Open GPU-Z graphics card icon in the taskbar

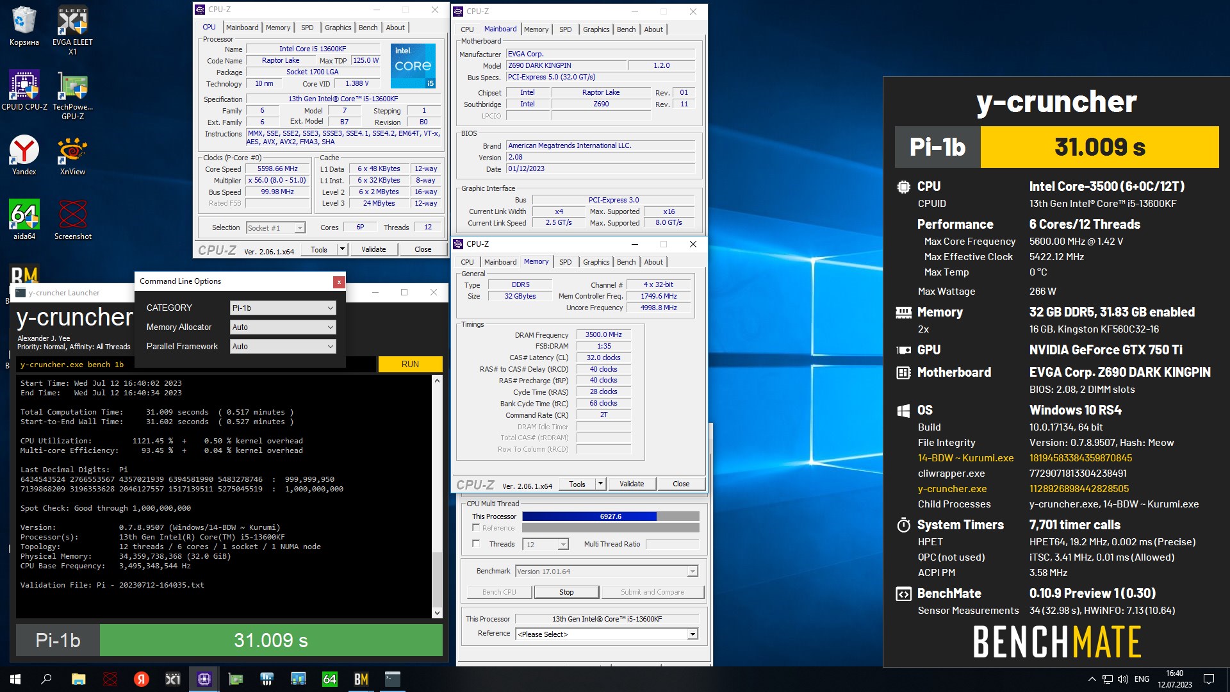coord(236,679)
